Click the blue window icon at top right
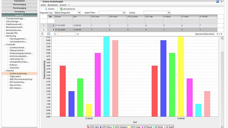This screenshot has height=128, width=228. click(x=217, y=2)
